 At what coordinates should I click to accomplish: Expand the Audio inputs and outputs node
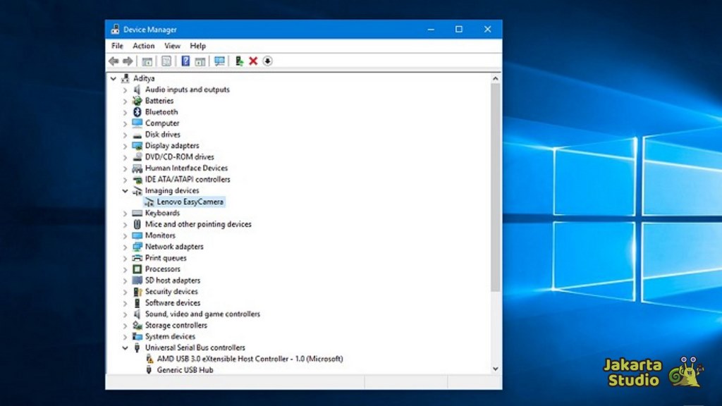pyautogui.click(x=126, y=90)
